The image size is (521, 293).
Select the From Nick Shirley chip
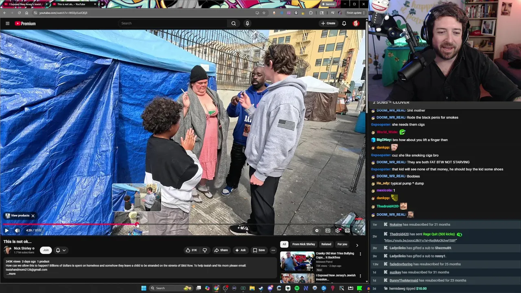[304, 244]
